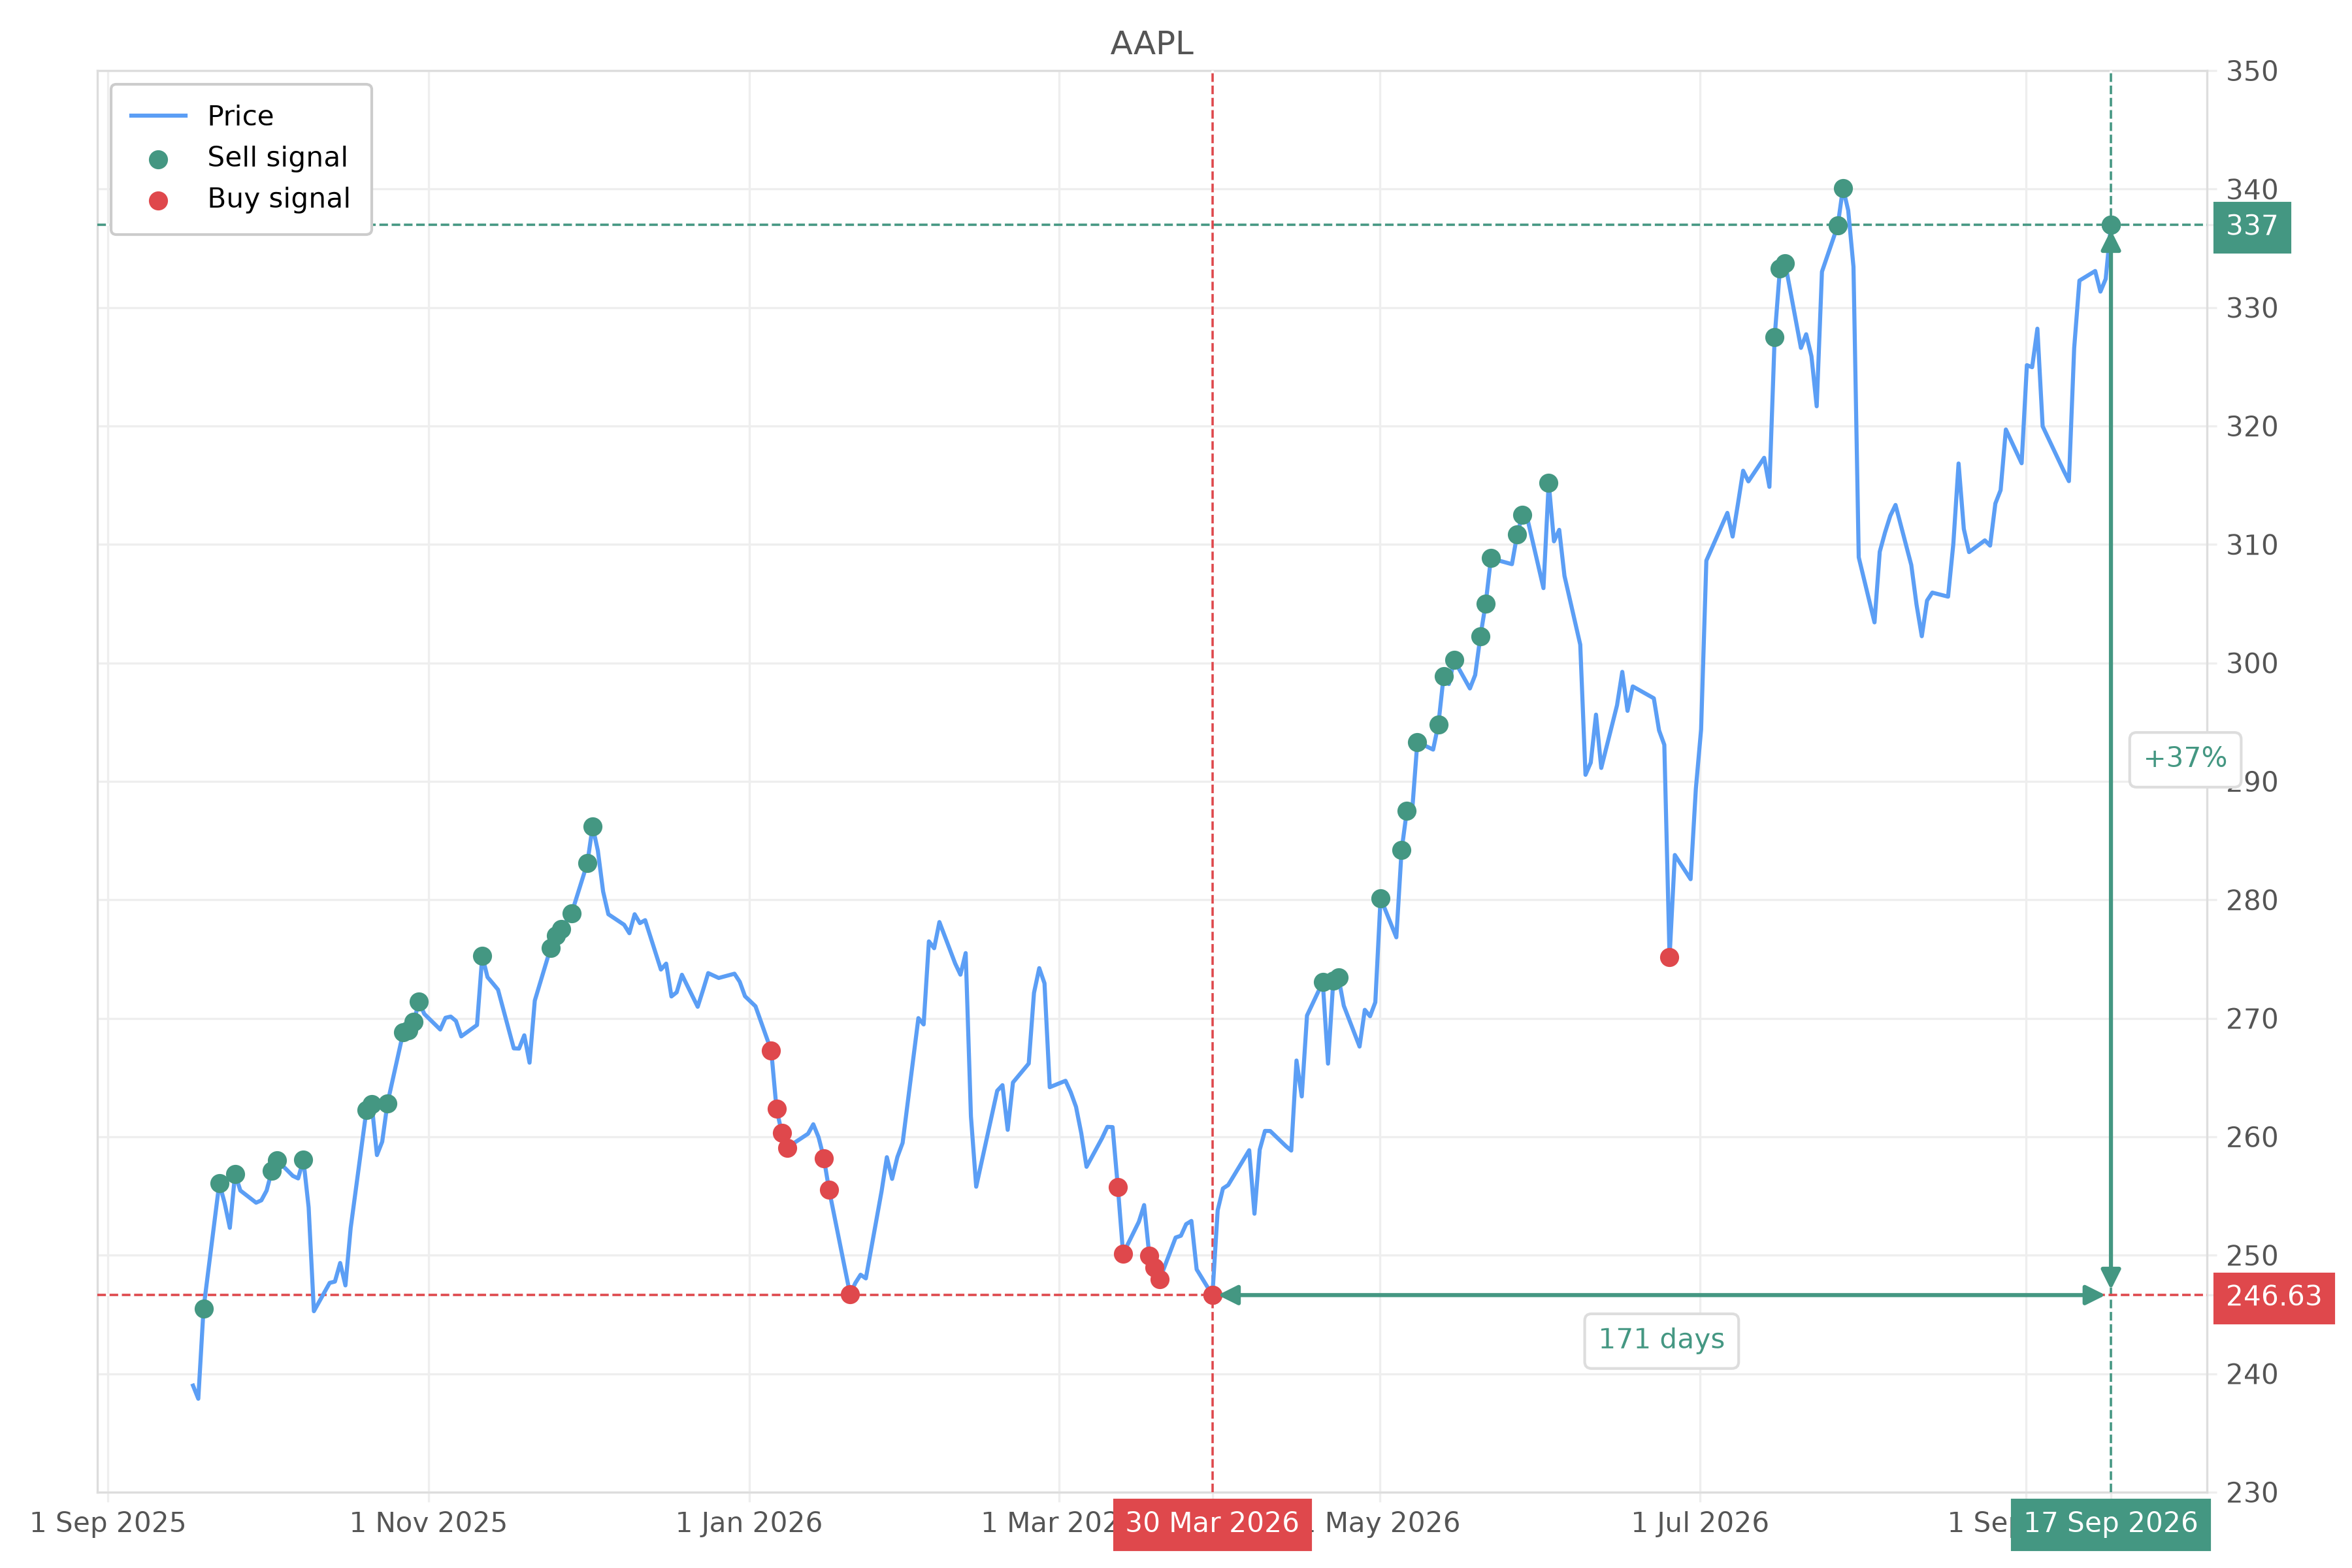Click the 300 y-axis tick label

(2251, 664)
